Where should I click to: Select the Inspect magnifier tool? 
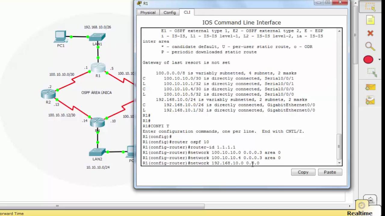370,46
